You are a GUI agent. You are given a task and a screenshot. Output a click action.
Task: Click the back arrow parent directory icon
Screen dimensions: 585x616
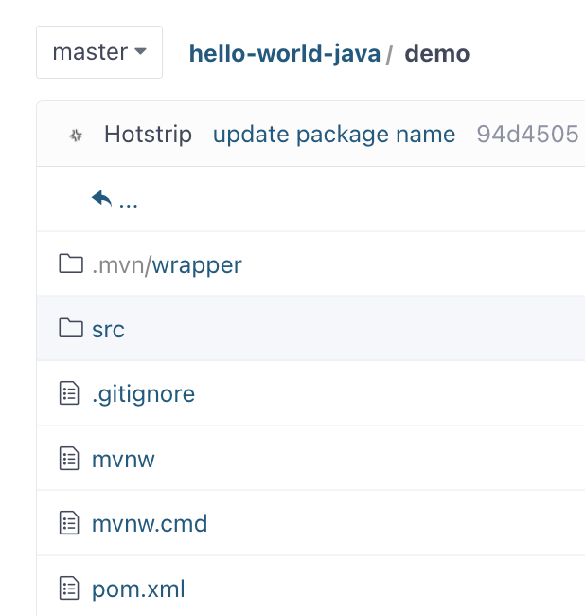coord(101,199)
